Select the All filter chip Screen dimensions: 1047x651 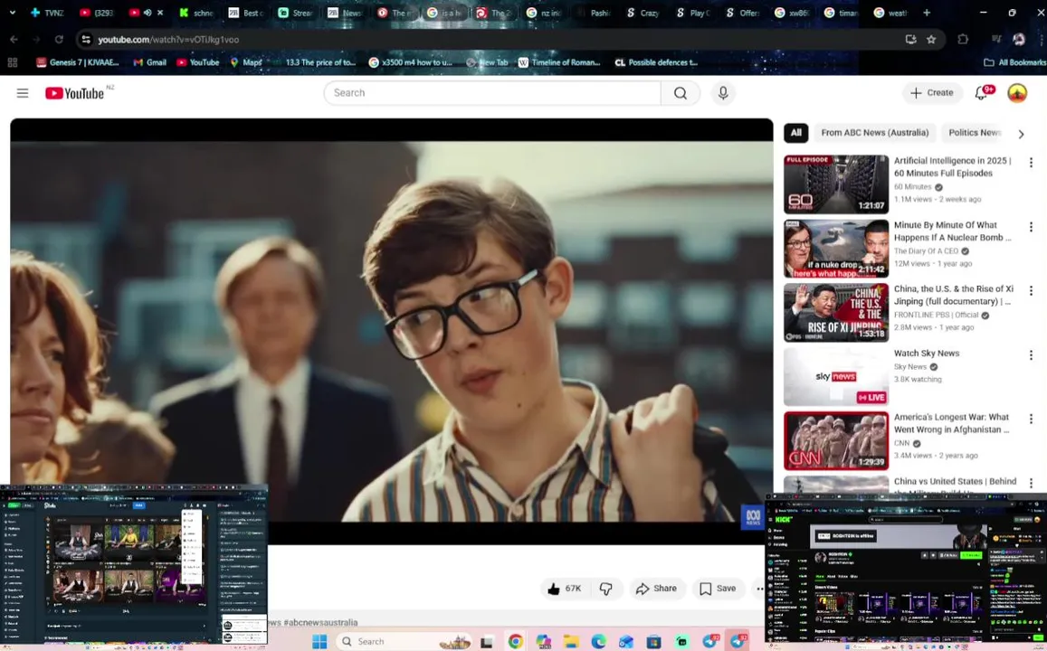[796, 133]
